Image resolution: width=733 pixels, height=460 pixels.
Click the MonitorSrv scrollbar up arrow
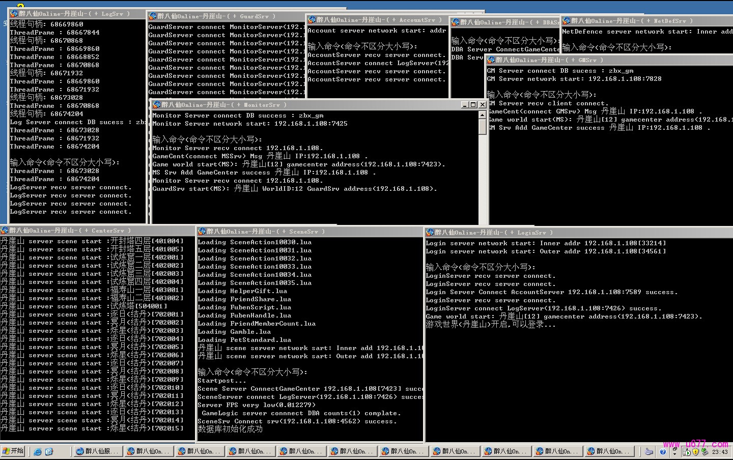point(482,115)
